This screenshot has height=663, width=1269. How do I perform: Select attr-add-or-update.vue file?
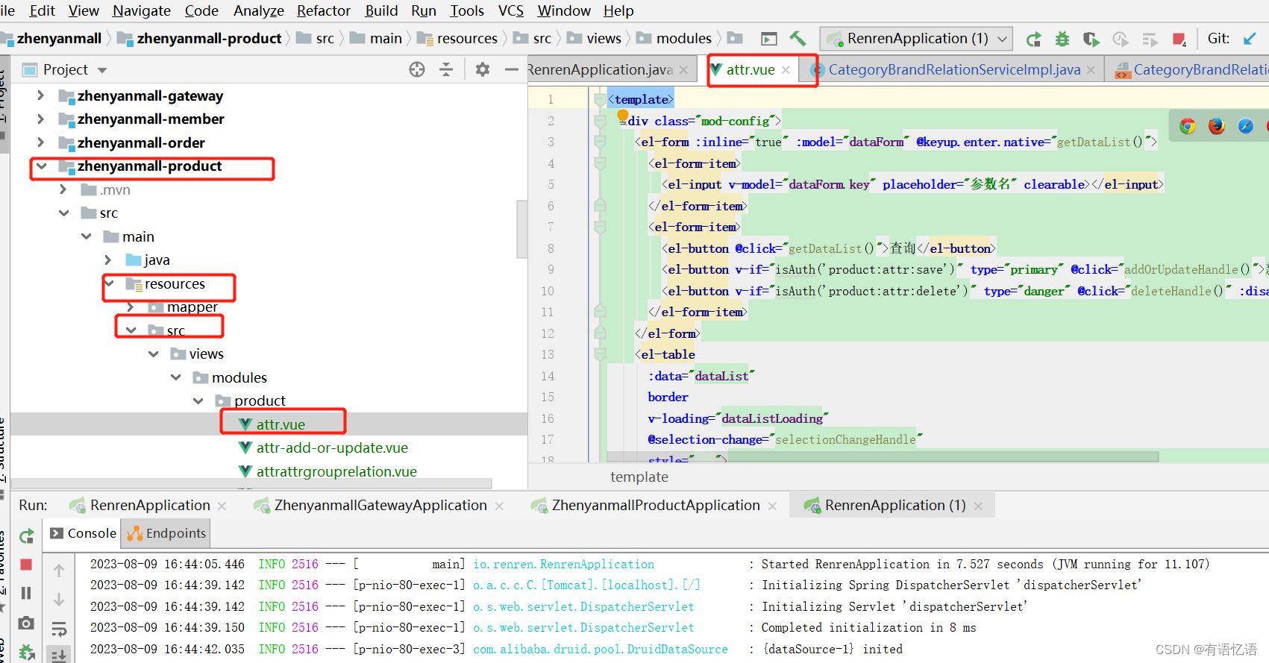(332, 447)
